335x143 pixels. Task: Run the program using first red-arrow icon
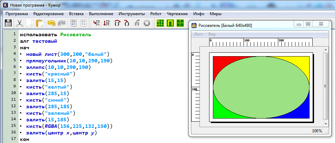97,23
